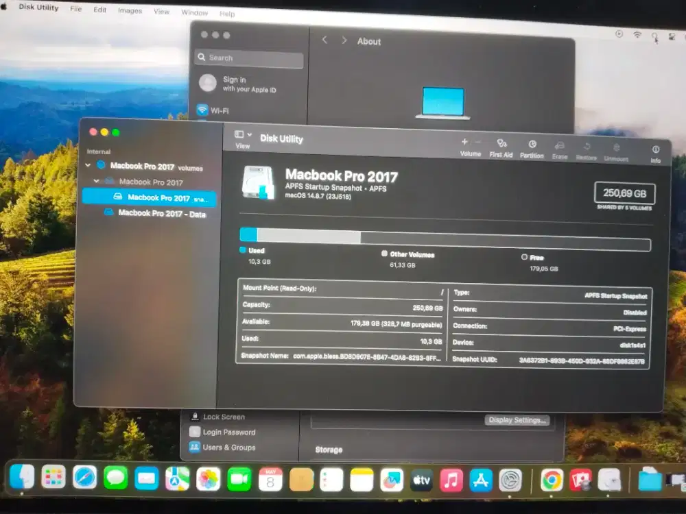Click the Owners Disabled value
Image resolution: width=686 pixels, height=514 pixels.
[x=635, y=313]
